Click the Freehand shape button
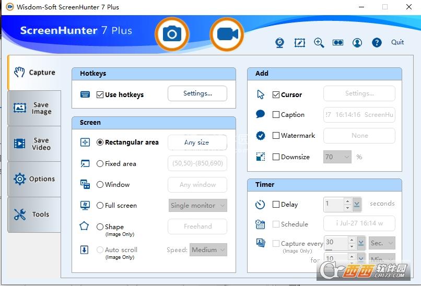 (197, 227)
